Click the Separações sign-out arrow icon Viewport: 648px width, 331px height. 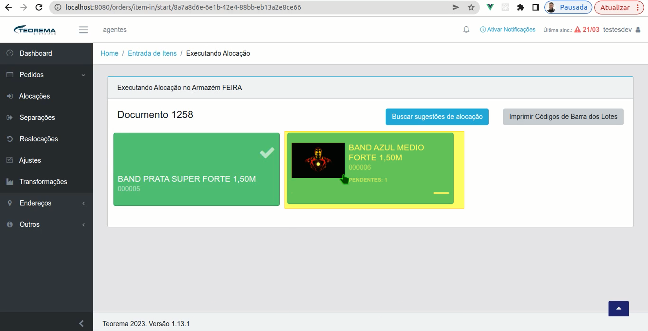[x=10, y=117]
